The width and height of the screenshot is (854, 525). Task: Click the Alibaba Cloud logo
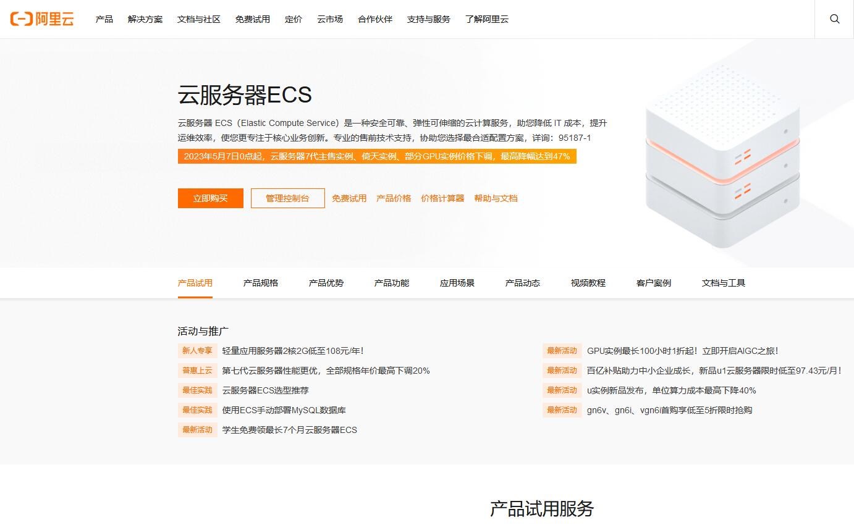click(42, 19)
